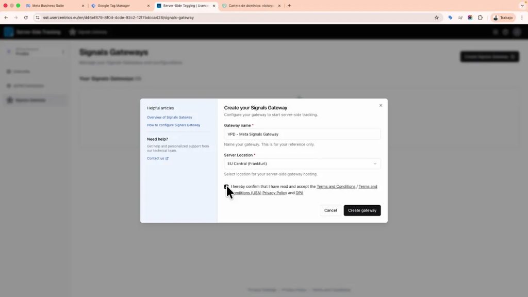This screenshot has width=528, height=297.
Task: Select the 'Select location for your server-side gateway hosting' text
Action: 271,174
